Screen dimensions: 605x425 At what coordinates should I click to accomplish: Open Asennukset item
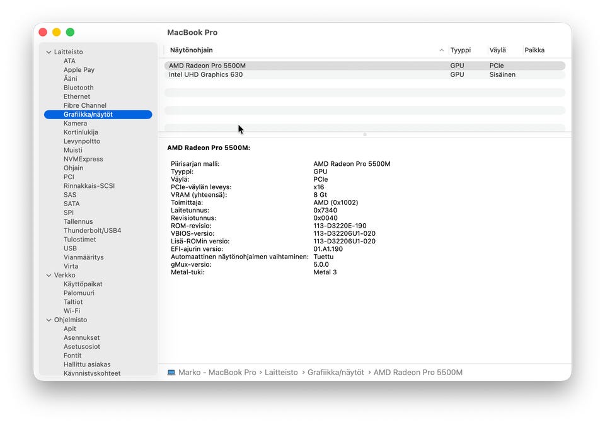[81, 338]
